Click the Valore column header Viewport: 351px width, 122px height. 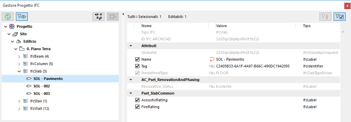pos(255,26)
